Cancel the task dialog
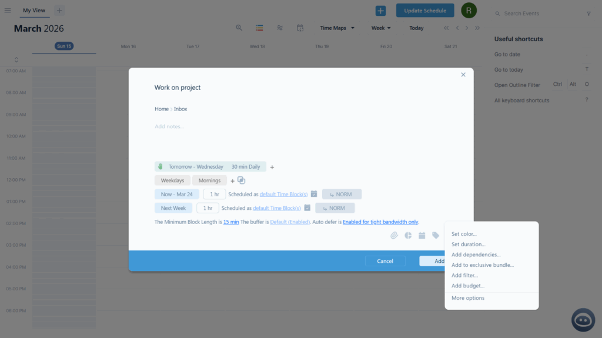The width and height of the screenshot is (602, 338). (x=385, y=261)
